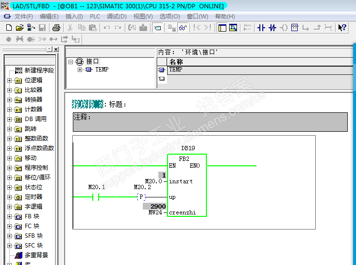Click the side panel dropdown arrow
This screenshot has width=356, height=265.
[x=49, y=49]
